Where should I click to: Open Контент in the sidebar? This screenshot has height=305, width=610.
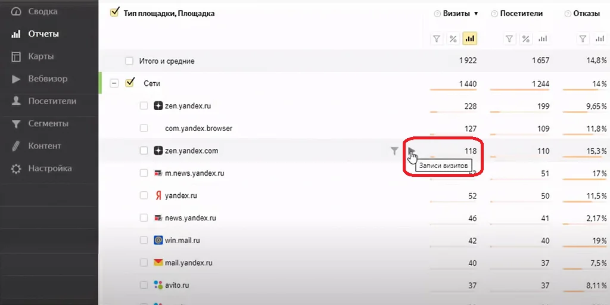pos(44,146)
